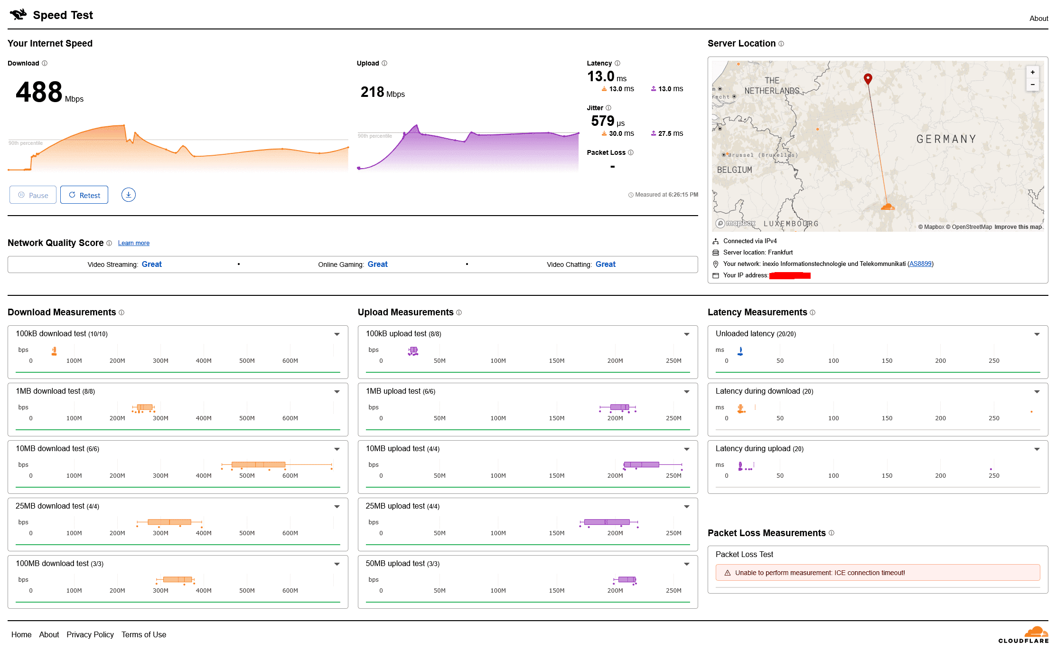
Task: Click the 579 µs jitter value
Action: (608, 121)
